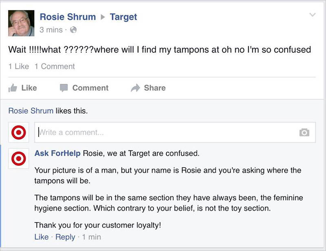326x251 pixels.
Task: View the 1 Comment count
Action: 55,66
